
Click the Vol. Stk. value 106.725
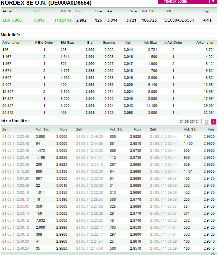click(149, 20)
